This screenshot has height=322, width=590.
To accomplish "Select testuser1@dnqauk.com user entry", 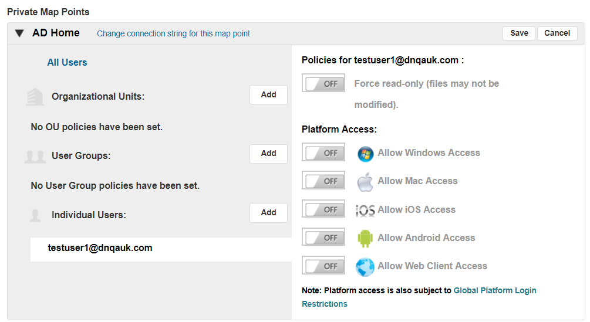I will tap(100, 248).
